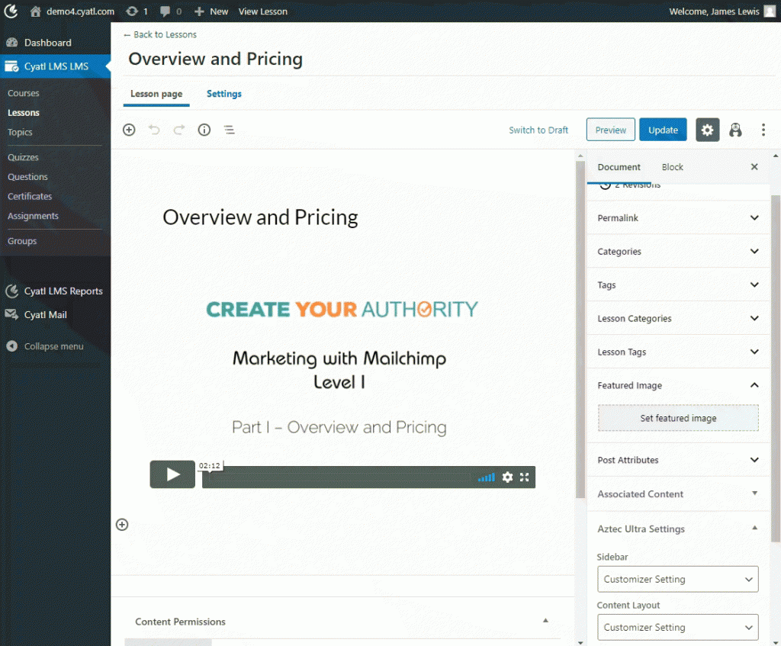Open comments bubble in admin bar
The height and width of the screenshot is (646, 781).
(170, 11)
